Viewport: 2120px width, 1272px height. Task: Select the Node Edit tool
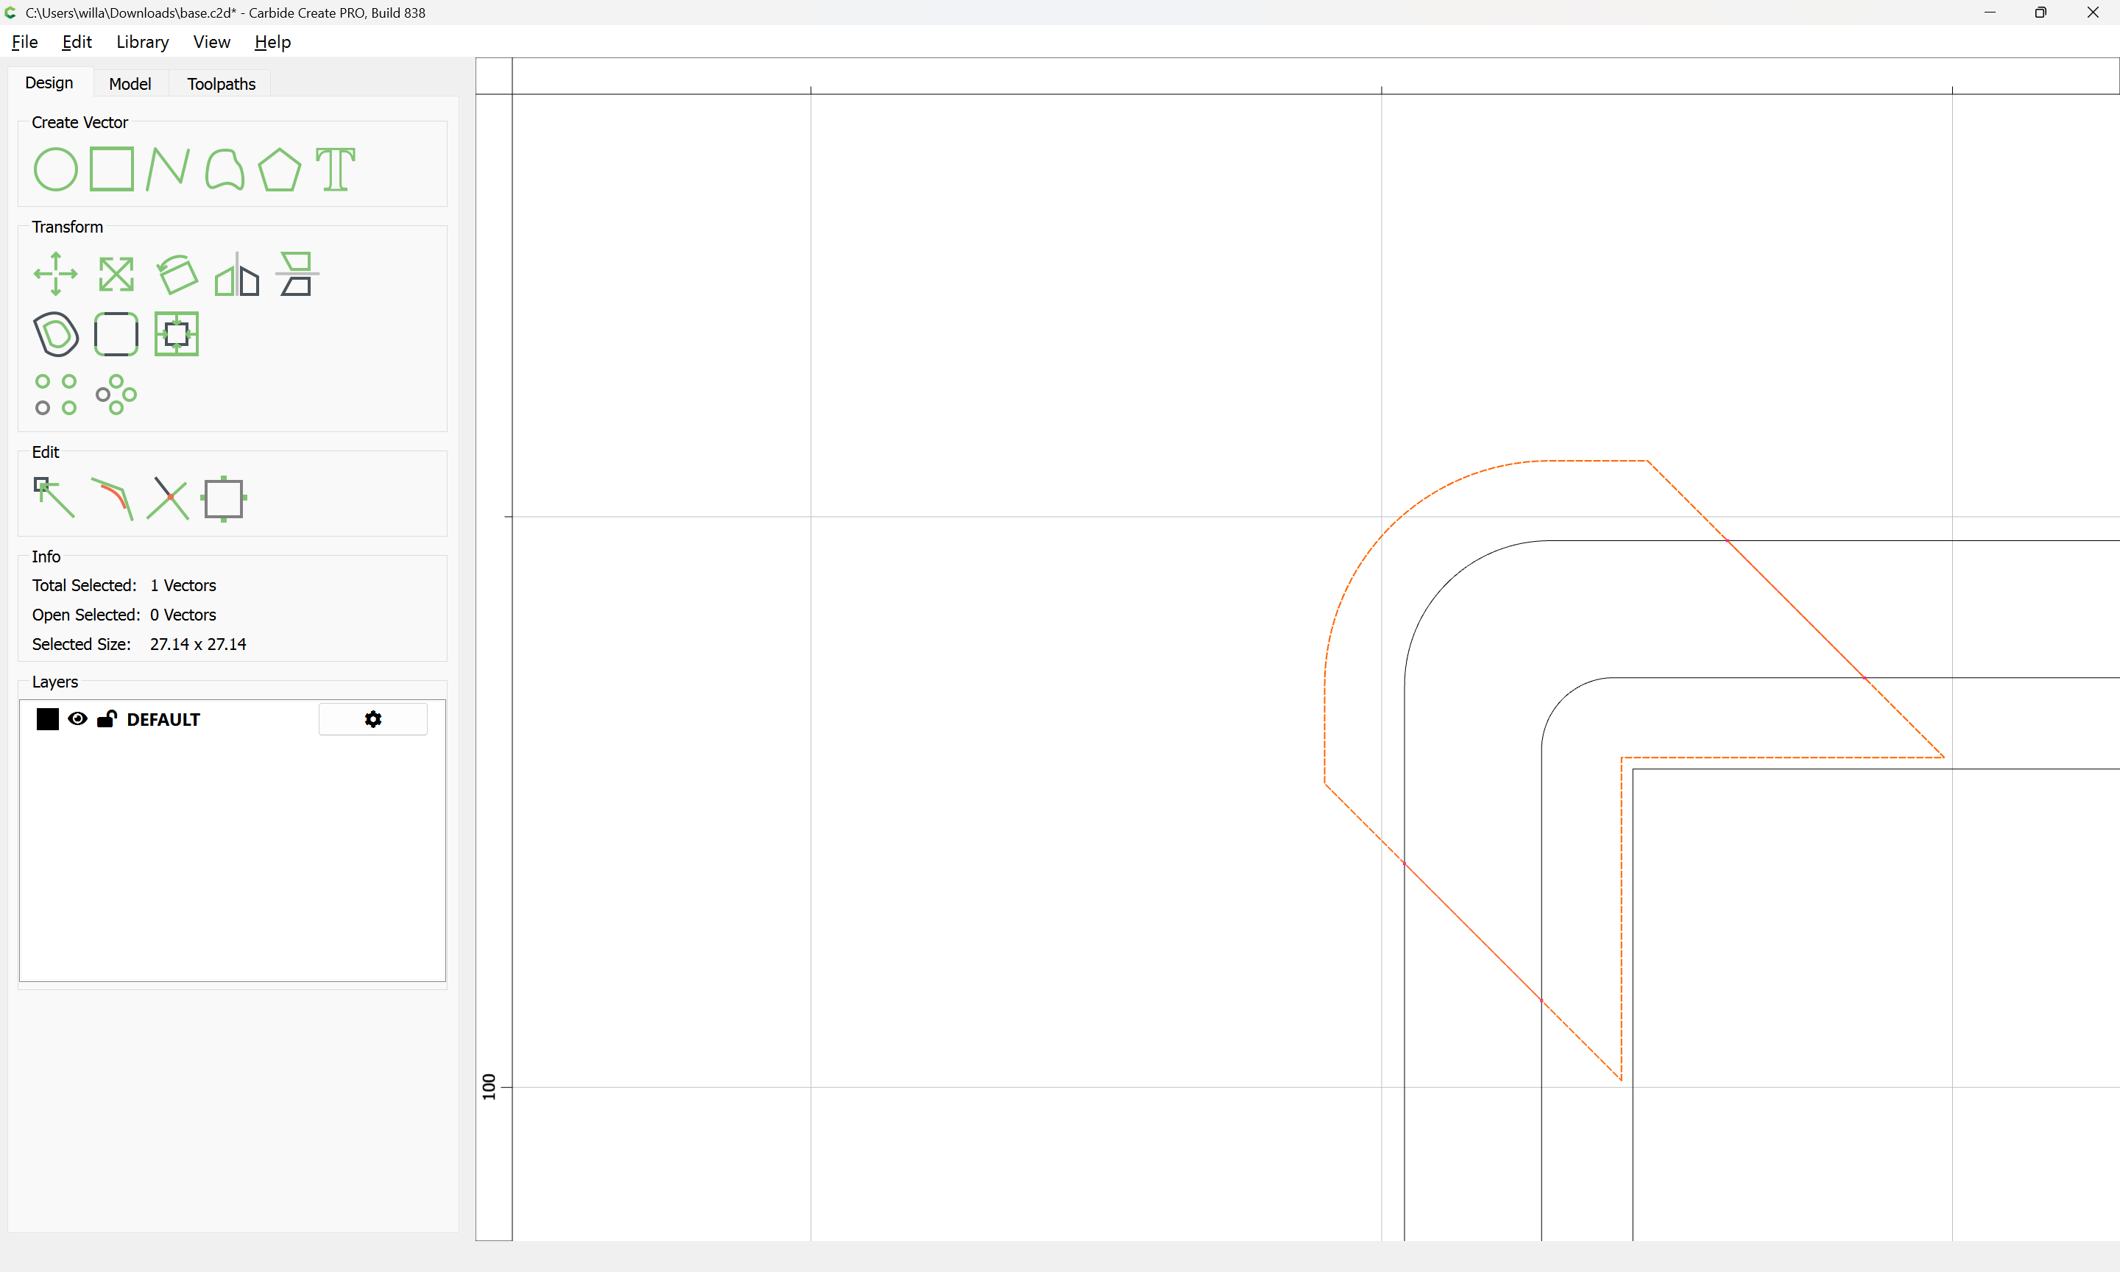(x=54, y=497)
